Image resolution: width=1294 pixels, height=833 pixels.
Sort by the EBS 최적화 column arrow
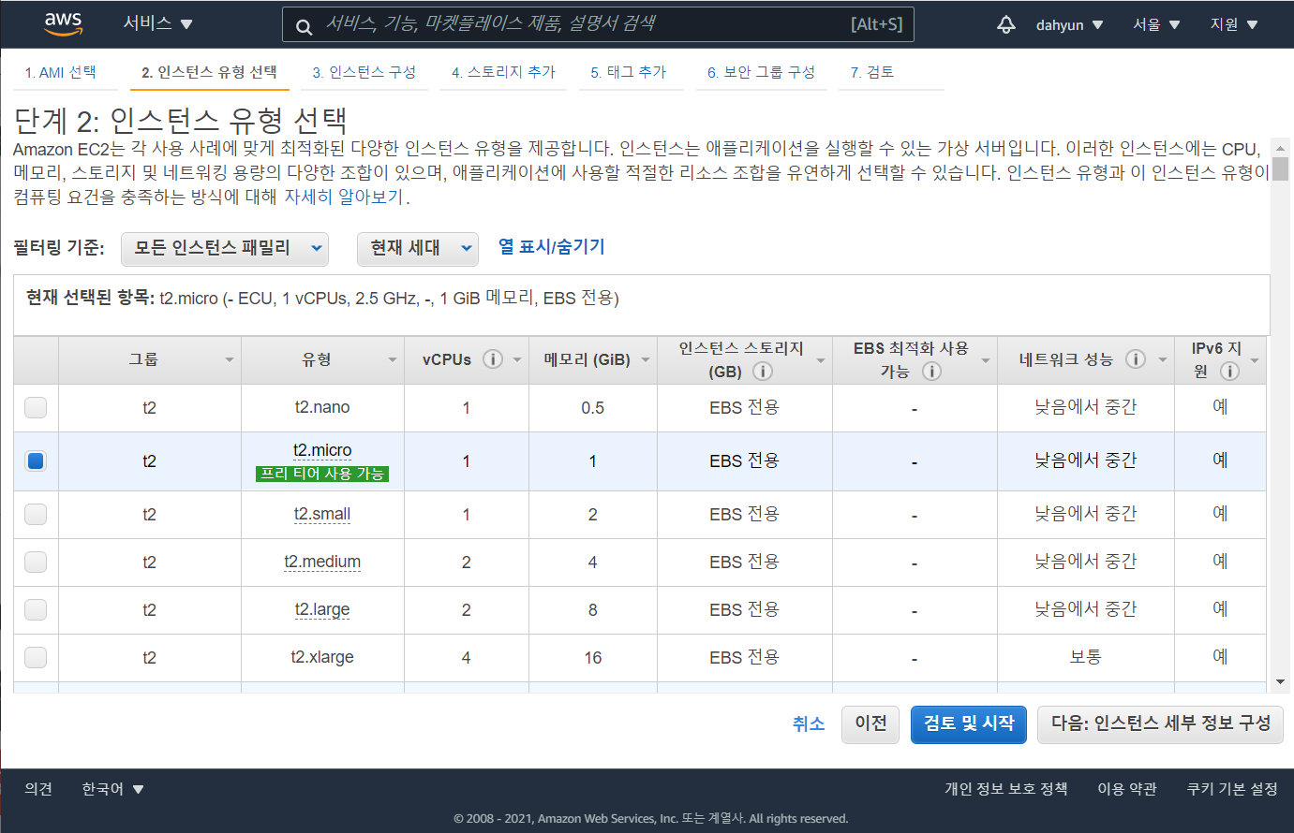[986, 360]
